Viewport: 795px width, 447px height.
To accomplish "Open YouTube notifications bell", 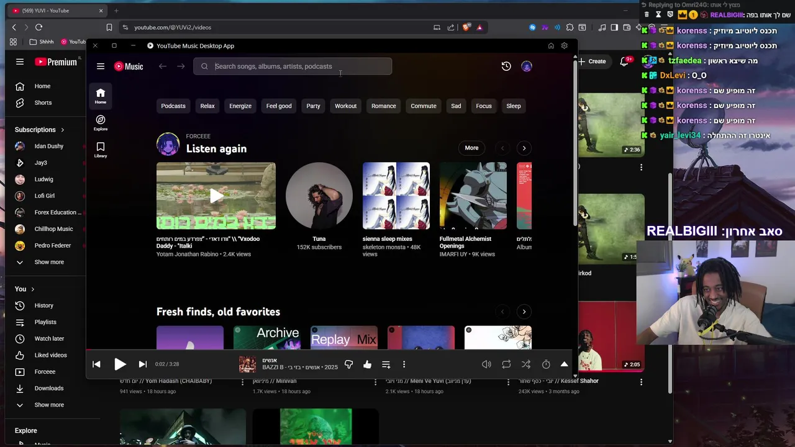I will [625, 61].
